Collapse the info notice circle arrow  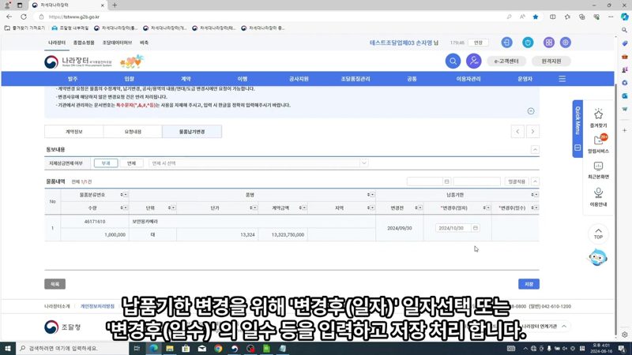coord(531,111)
